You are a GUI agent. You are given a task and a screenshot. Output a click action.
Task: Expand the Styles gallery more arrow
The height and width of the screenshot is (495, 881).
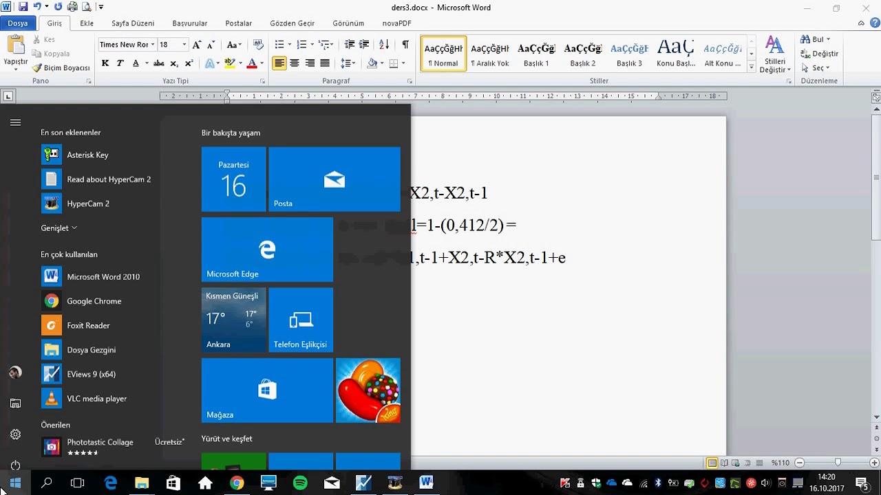(752, 67)
